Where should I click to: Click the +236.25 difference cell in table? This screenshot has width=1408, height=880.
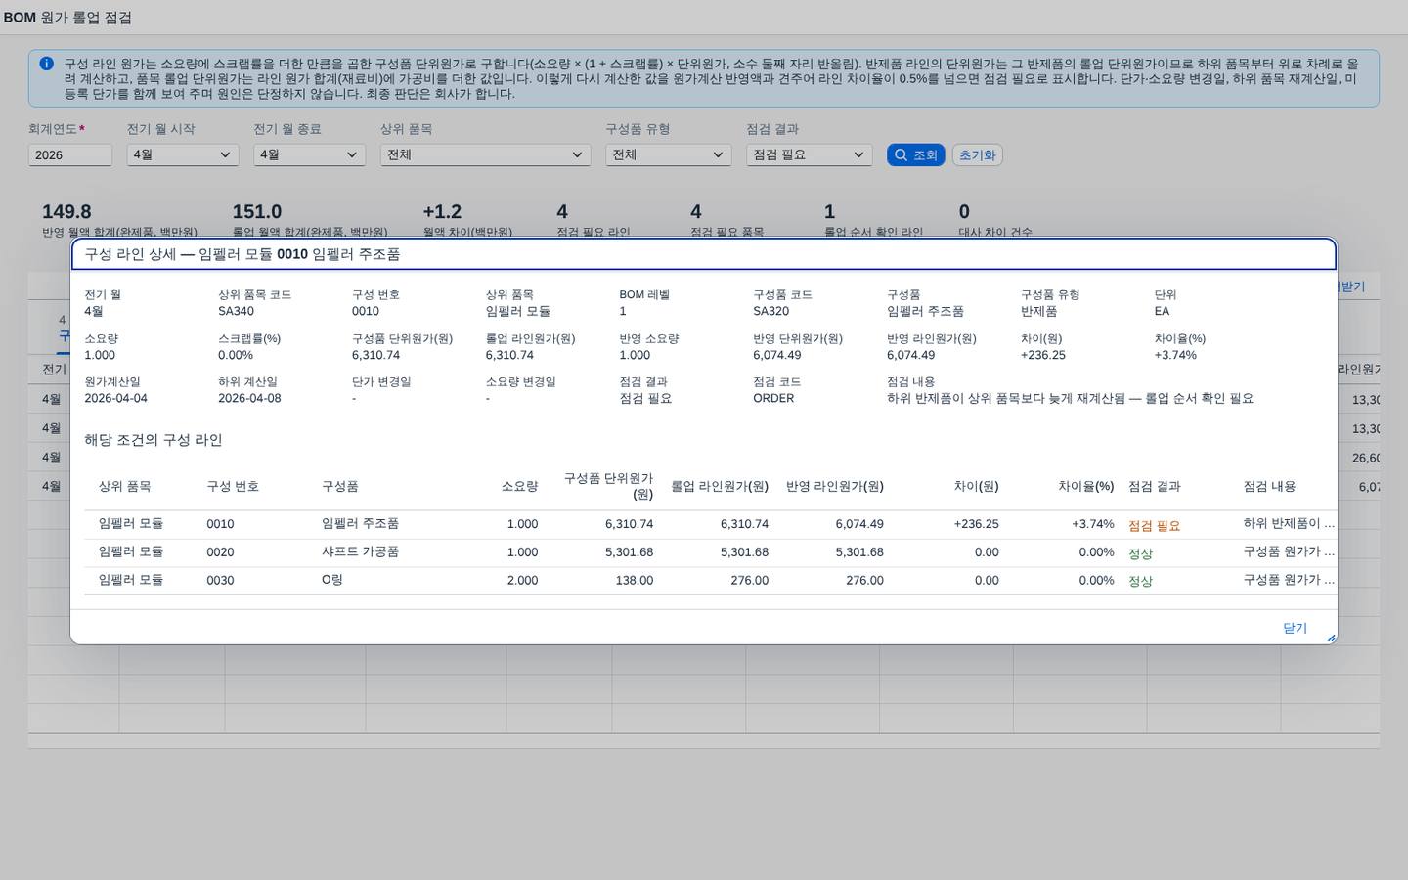[x=976, y=524]
